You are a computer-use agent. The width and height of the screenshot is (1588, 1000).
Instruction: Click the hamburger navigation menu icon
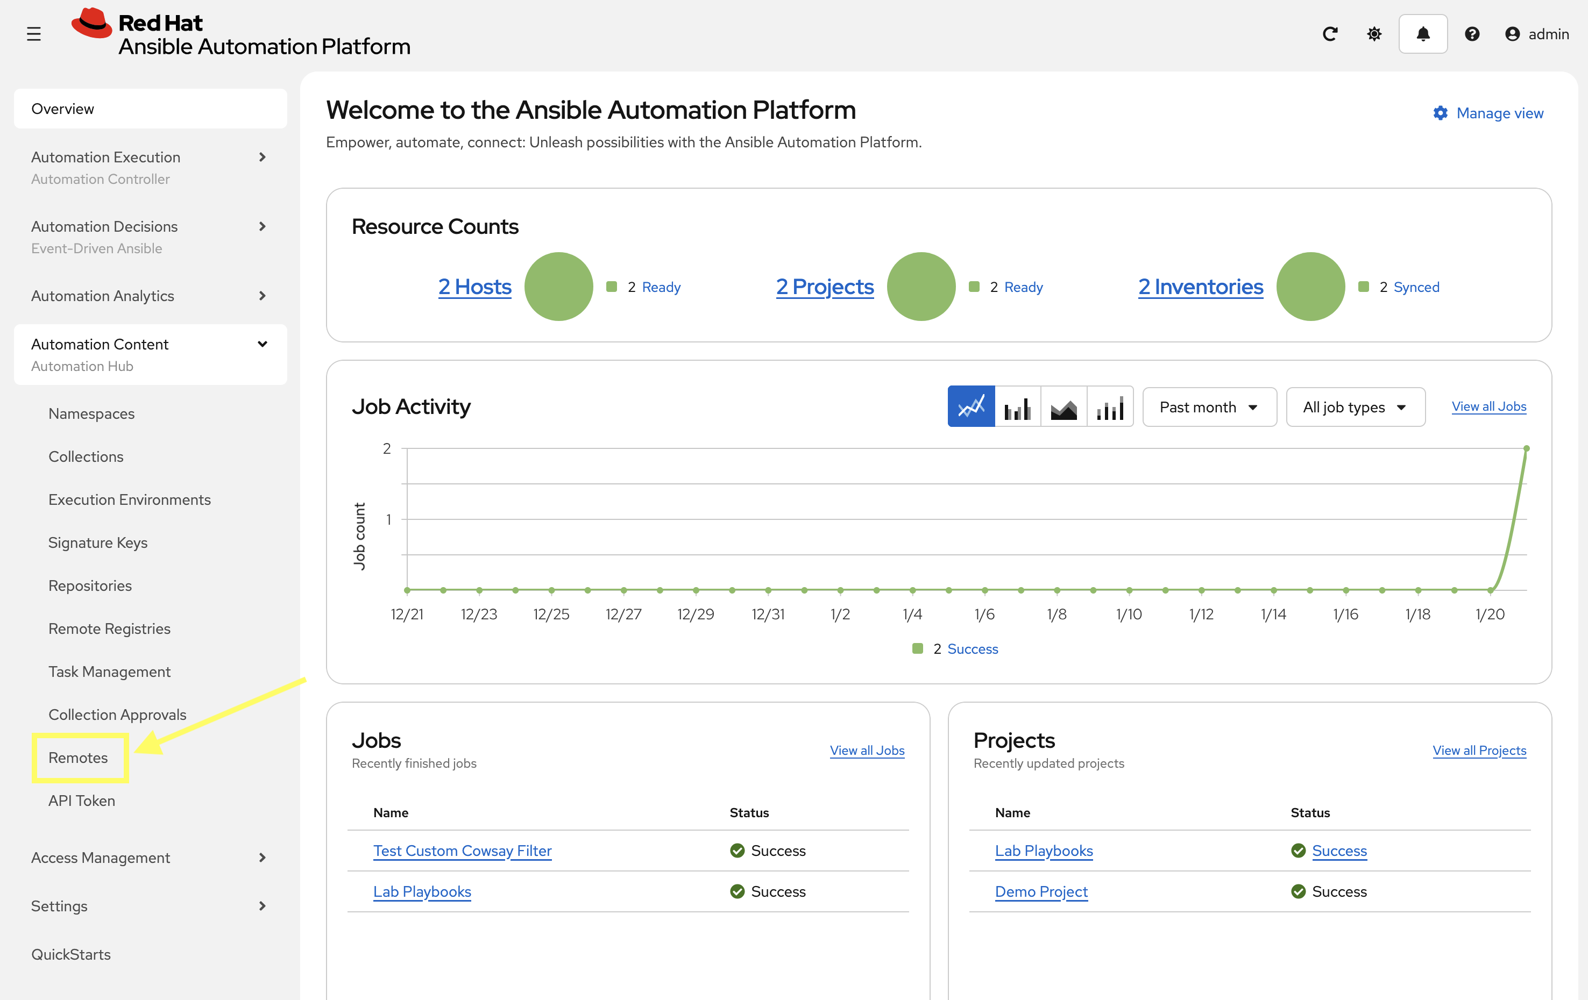click(x=34, y=34)
